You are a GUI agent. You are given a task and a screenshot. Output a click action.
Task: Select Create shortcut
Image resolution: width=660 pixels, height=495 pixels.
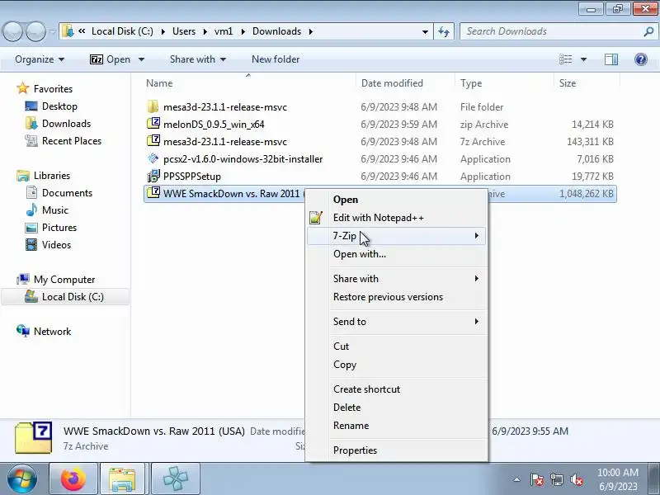396,389
